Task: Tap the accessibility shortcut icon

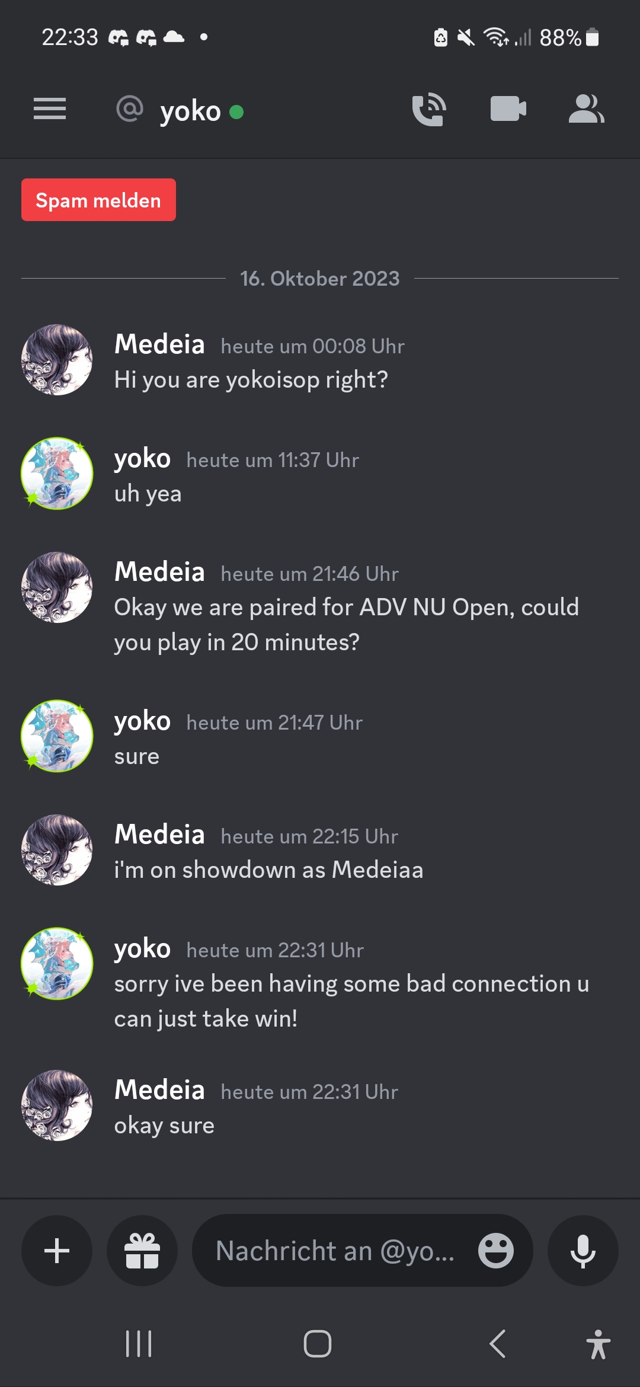Action: click(x=599, y=1344)
